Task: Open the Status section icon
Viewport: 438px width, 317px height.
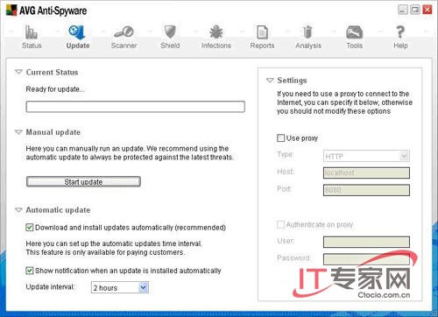Action: tap(32, 32)
